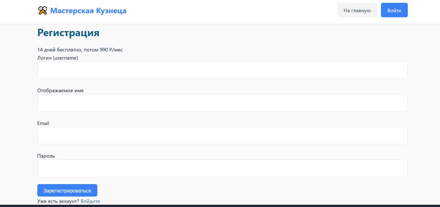Click the word Кузнеца in site title
Viewport: 440px width, 207px height.
click(111, 11)
